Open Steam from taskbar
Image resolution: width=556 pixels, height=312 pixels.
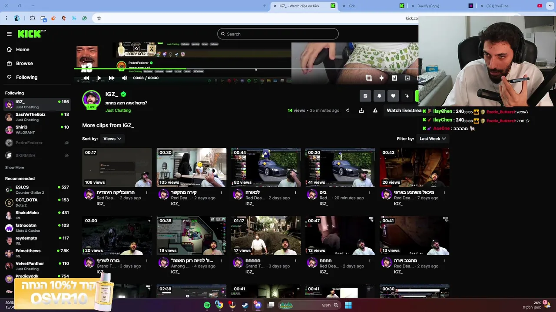tap(245, 305)
